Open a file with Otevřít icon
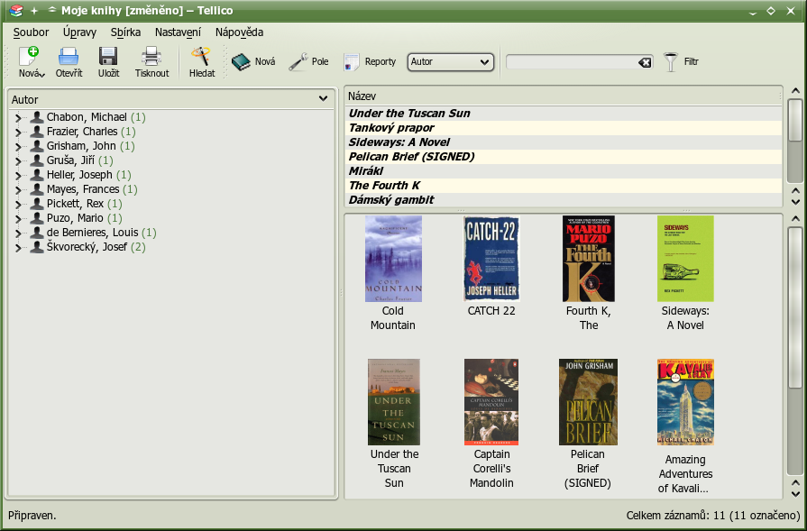This screenshot has width=807, height=531. 69,56
